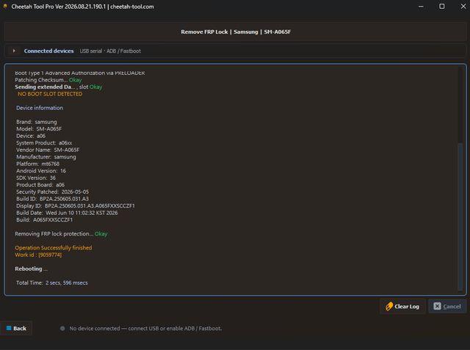This screenshot has height=350, width=470.
Task: Click the Clear Log button
Action: (402, 306)
